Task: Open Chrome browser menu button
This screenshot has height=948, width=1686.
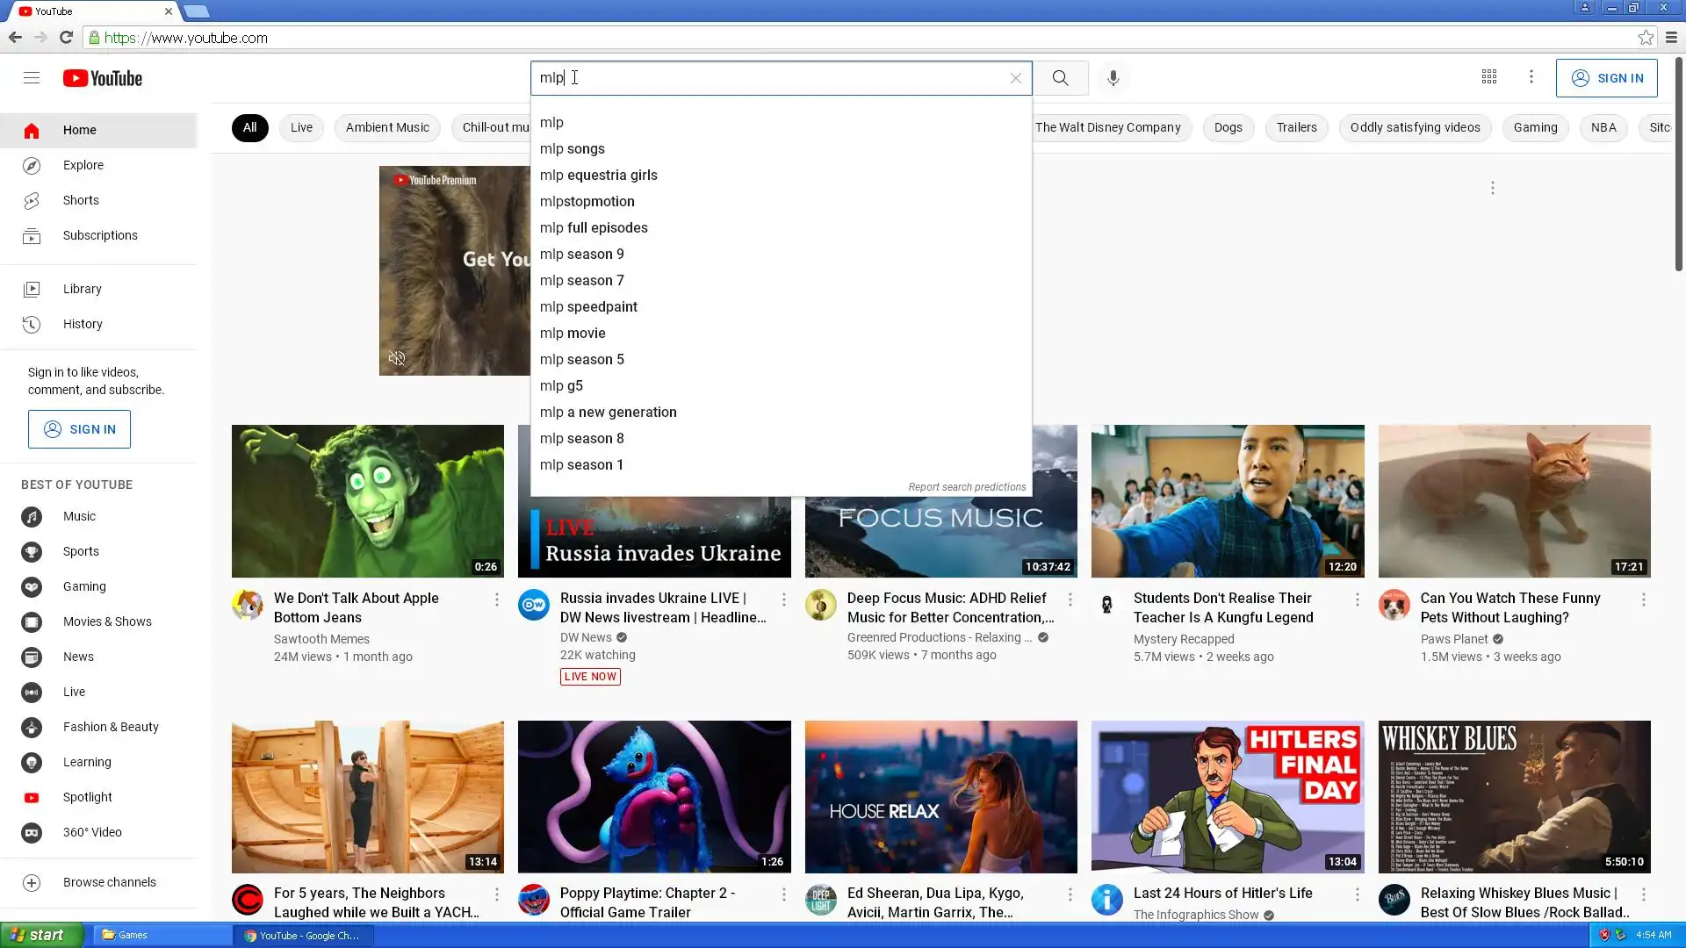Action: [x=1671, y=38]
